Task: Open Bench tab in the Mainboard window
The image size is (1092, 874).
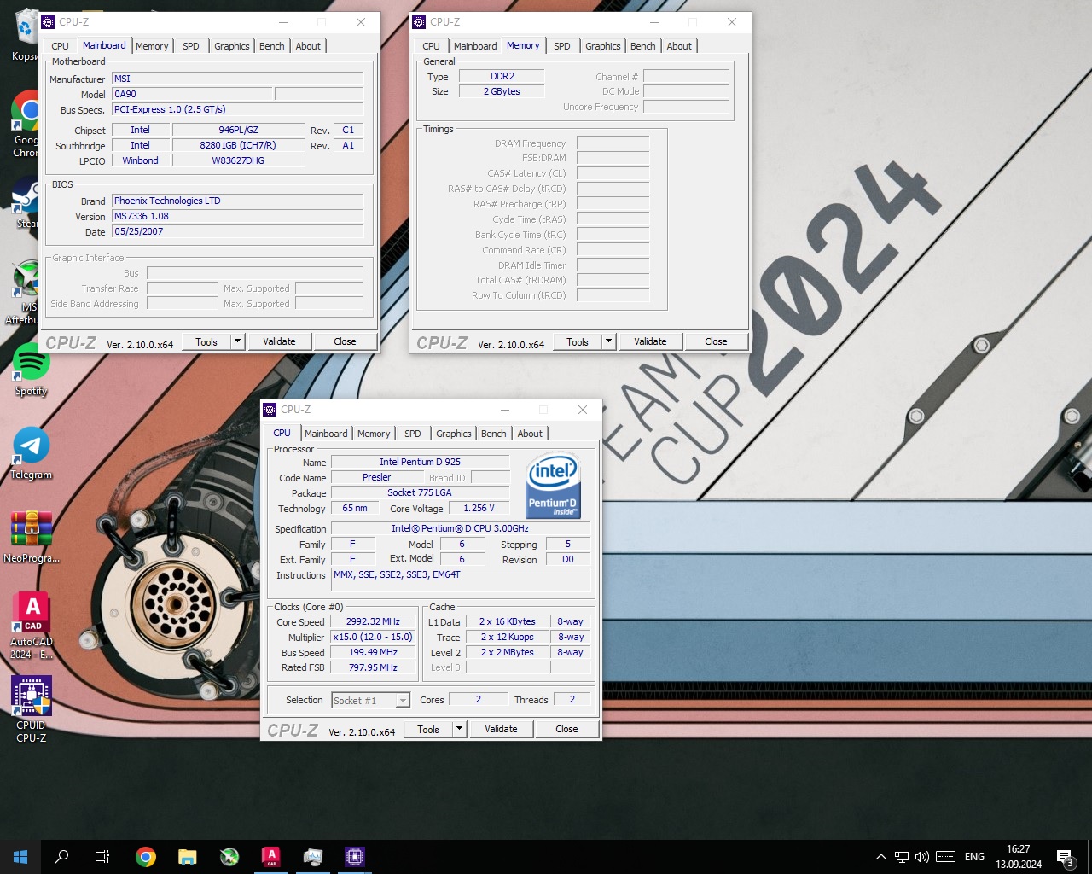Action: click(272, 46)
